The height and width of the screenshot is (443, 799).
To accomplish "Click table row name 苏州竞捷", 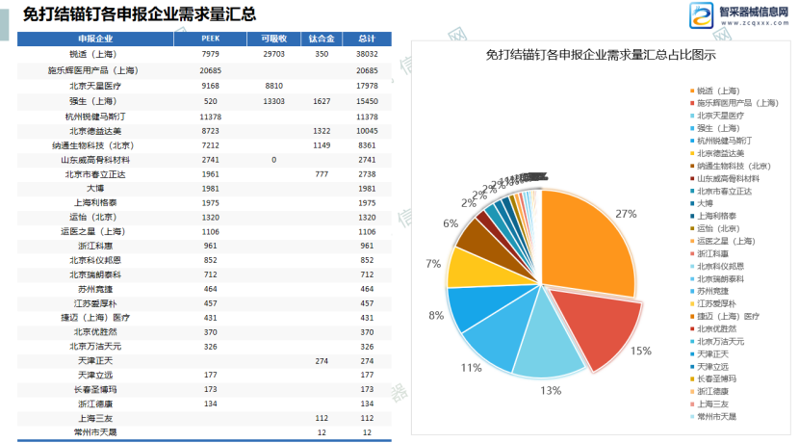I will (95, 289).
